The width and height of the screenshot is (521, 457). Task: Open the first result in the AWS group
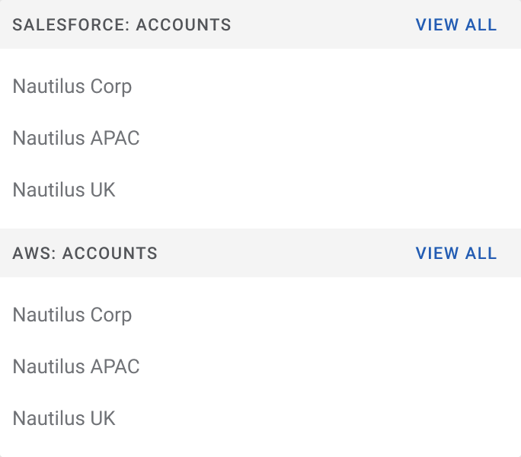coord(72,315)
